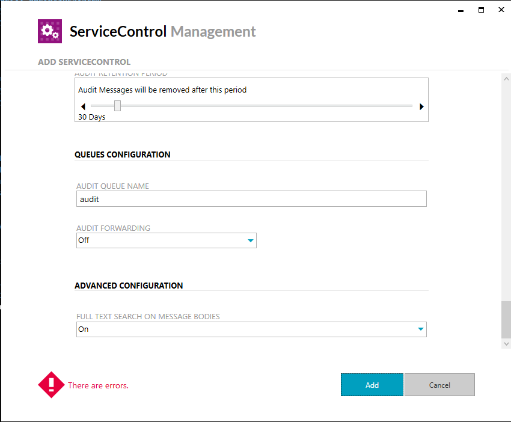Screen dimensions: 511x422
Task: Click the right arrow on the retention slider
Action: pyautogui.click(x=421, y=106)
